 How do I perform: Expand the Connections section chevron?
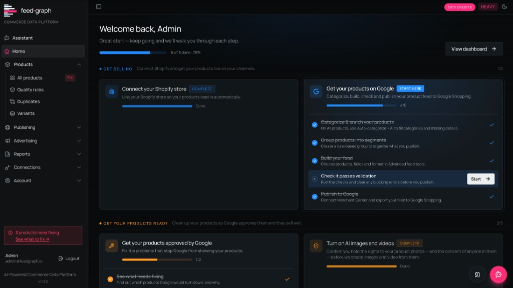point(79,167)
